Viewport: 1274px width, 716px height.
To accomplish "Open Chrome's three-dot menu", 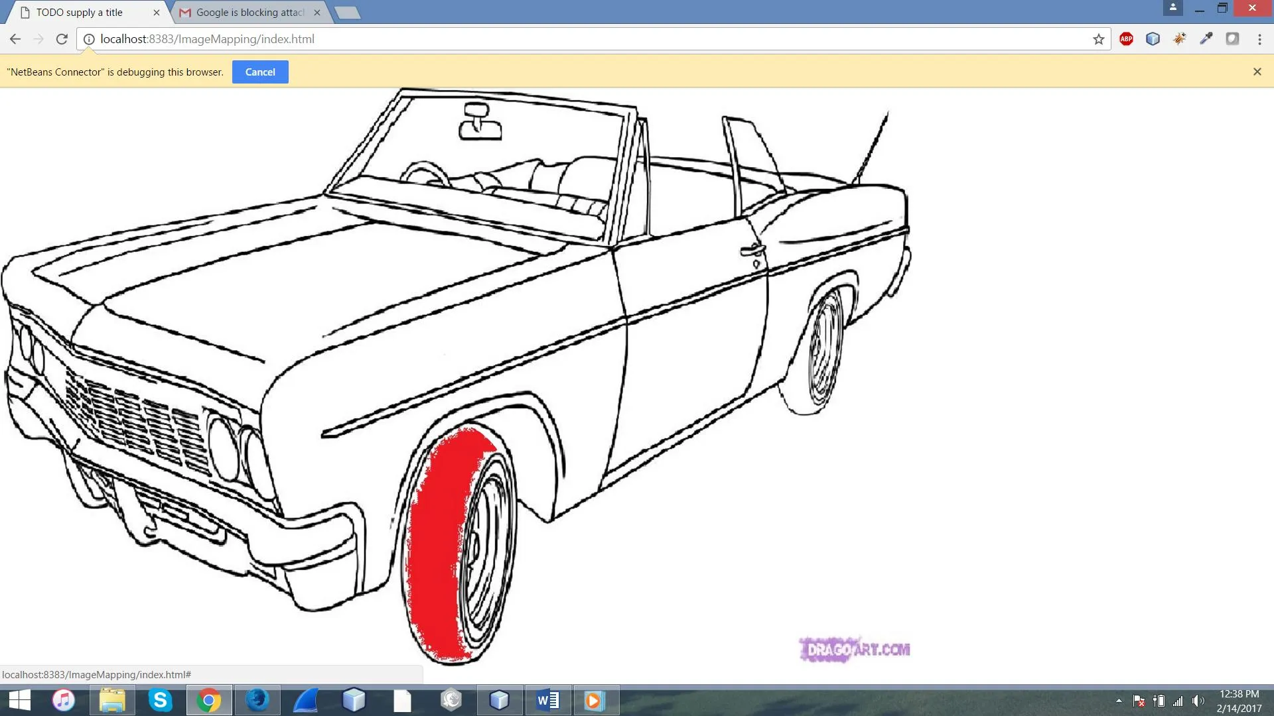I will (x=1259, y=39).
